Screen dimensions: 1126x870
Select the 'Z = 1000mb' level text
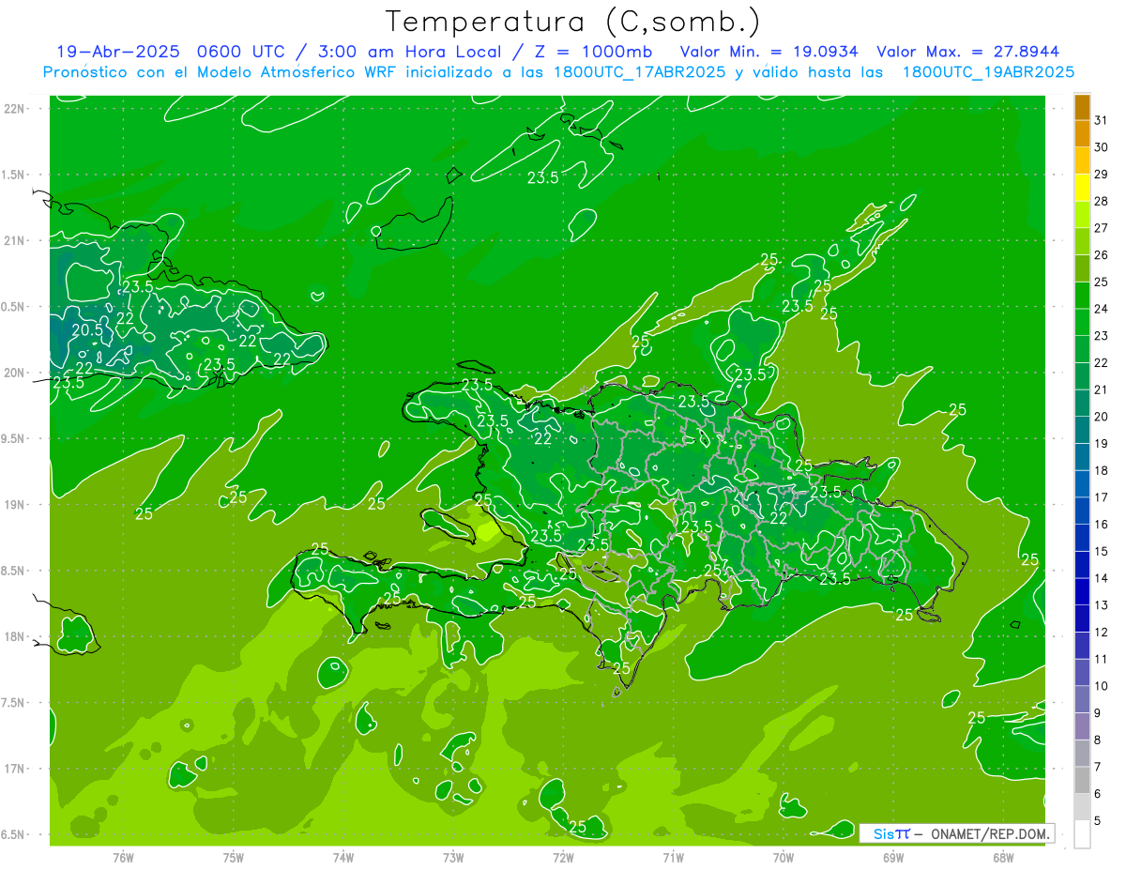pos(593,52)
